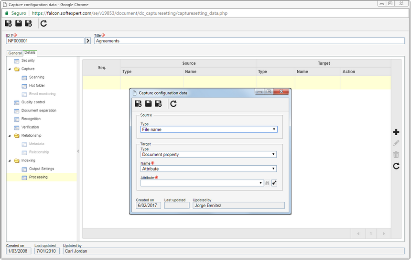Click the Processing page icon in tree
This screenshot has width=411, height=260.
click(24, 178)
